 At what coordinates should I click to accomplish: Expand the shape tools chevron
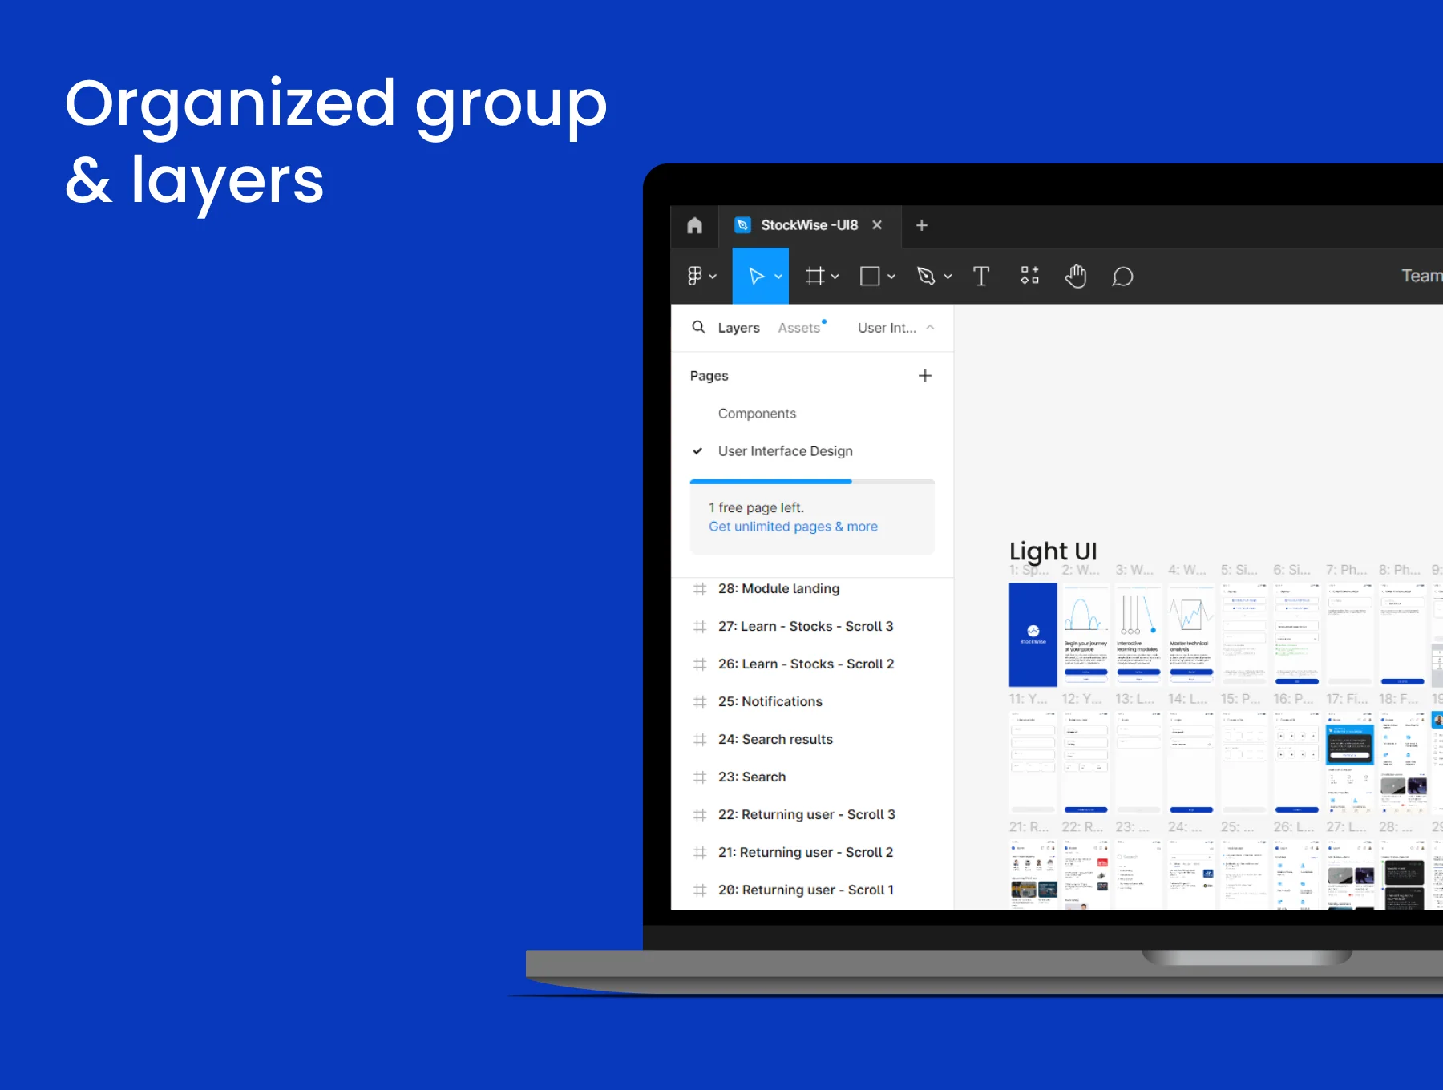[891, 277]
